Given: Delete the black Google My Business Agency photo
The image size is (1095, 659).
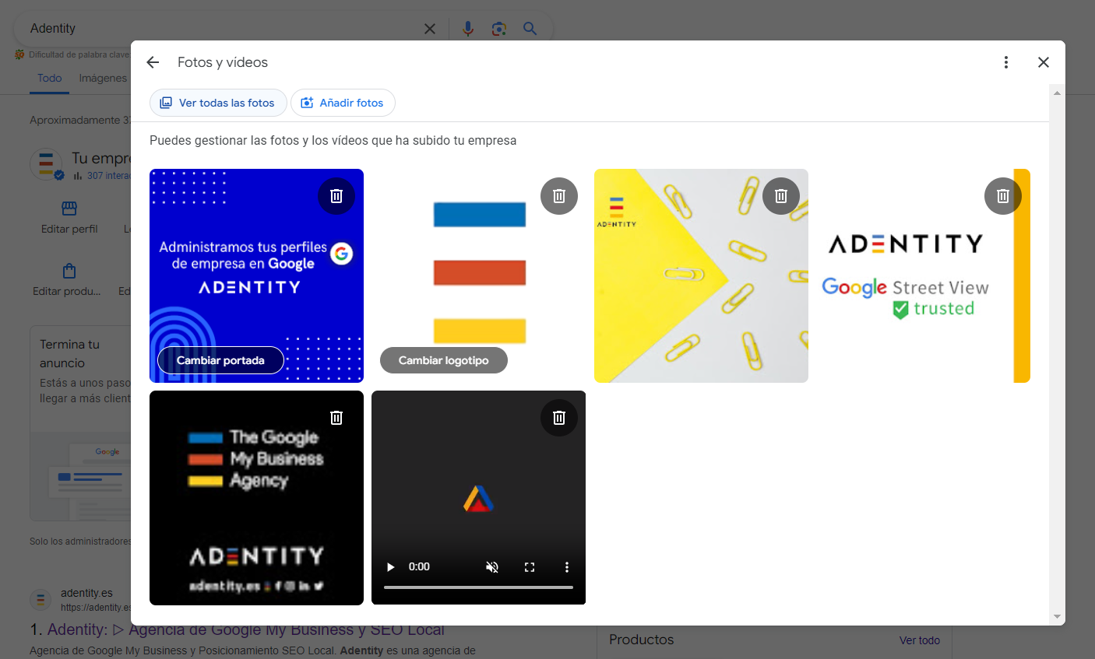Looking at the screenshot, I should pos(336,418).
